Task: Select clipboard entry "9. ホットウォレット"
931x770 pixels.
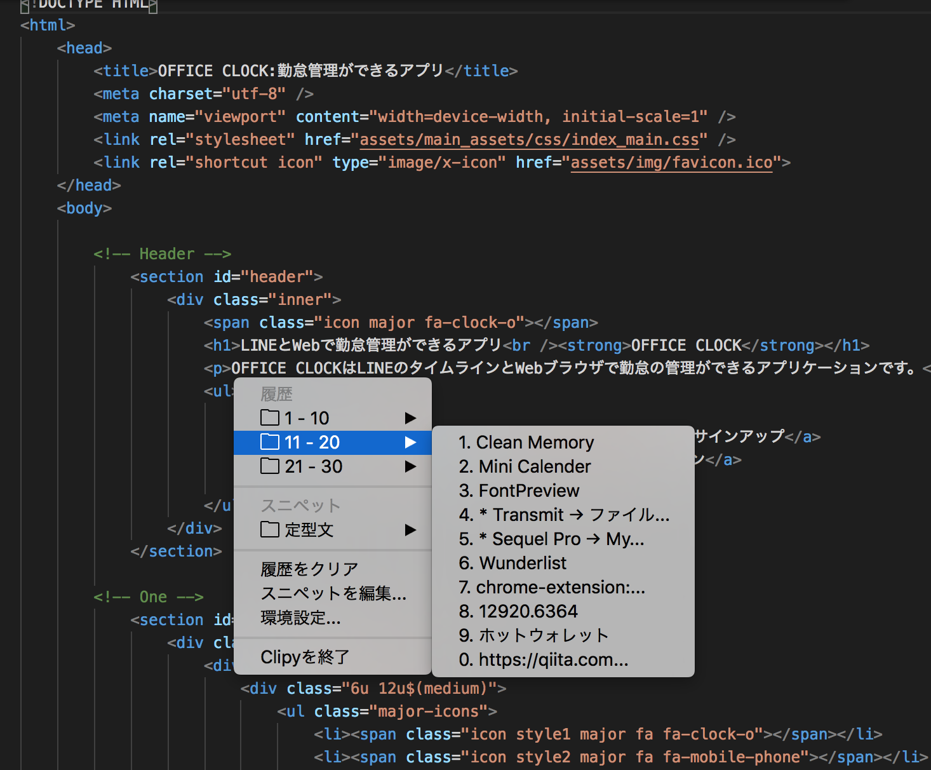Action: tap(533, 635)
